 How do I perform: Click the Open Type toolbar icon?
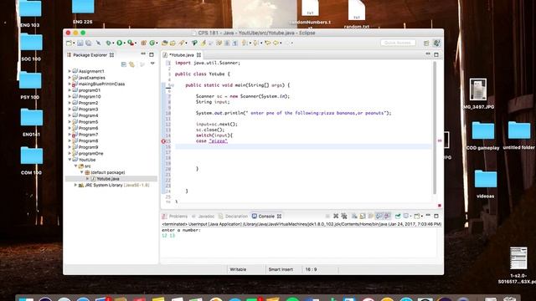[164, 43]
